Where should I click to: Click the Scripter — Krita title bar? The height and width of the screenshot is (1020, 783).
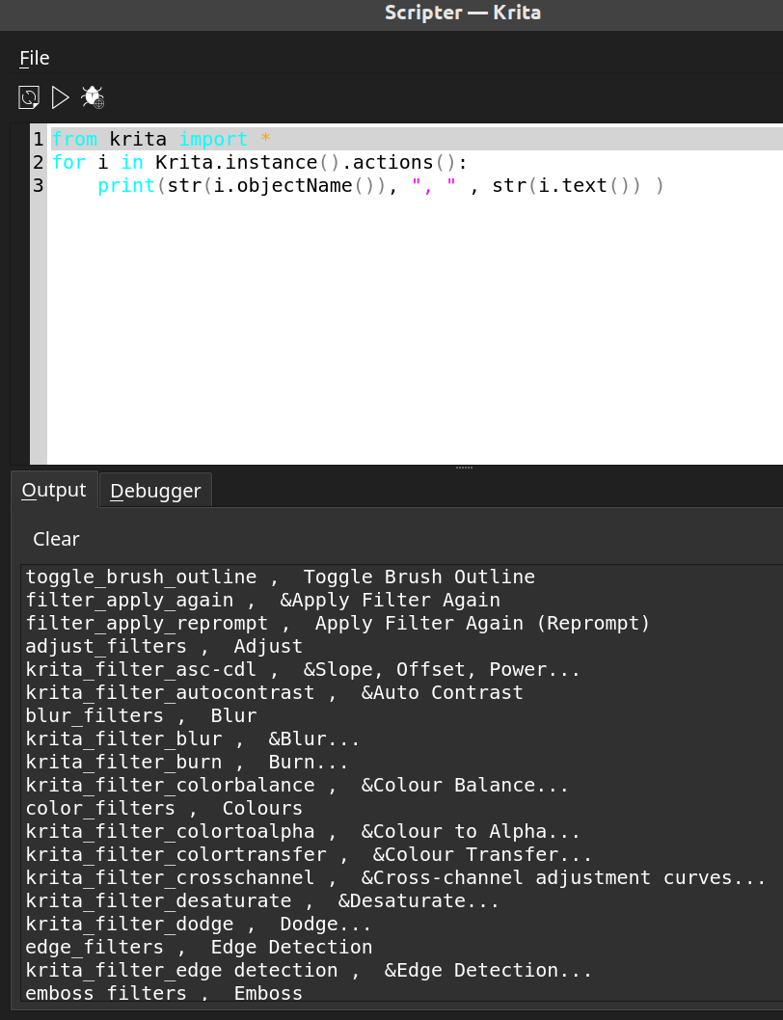[462, 13]
